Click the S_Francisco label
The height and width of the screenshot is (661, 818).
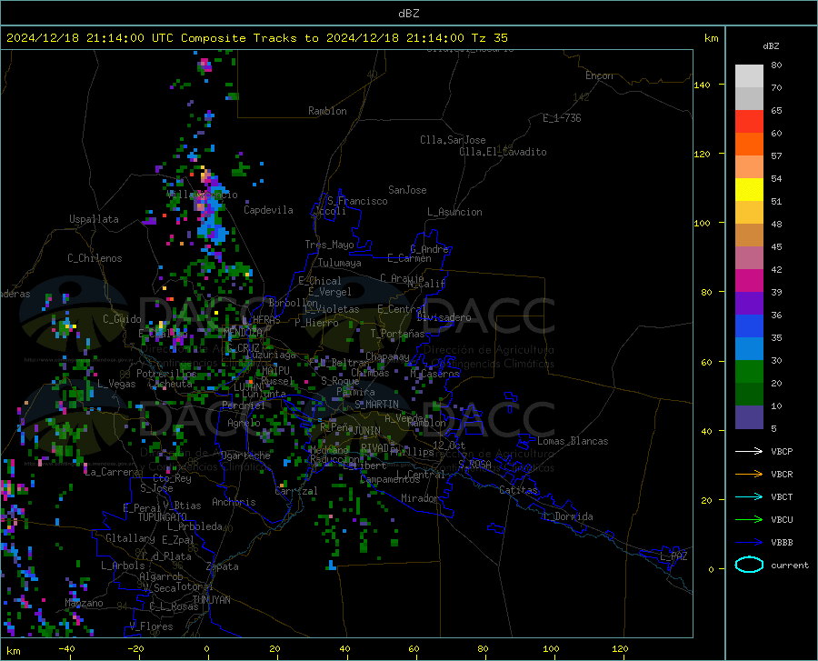[357, 201]
